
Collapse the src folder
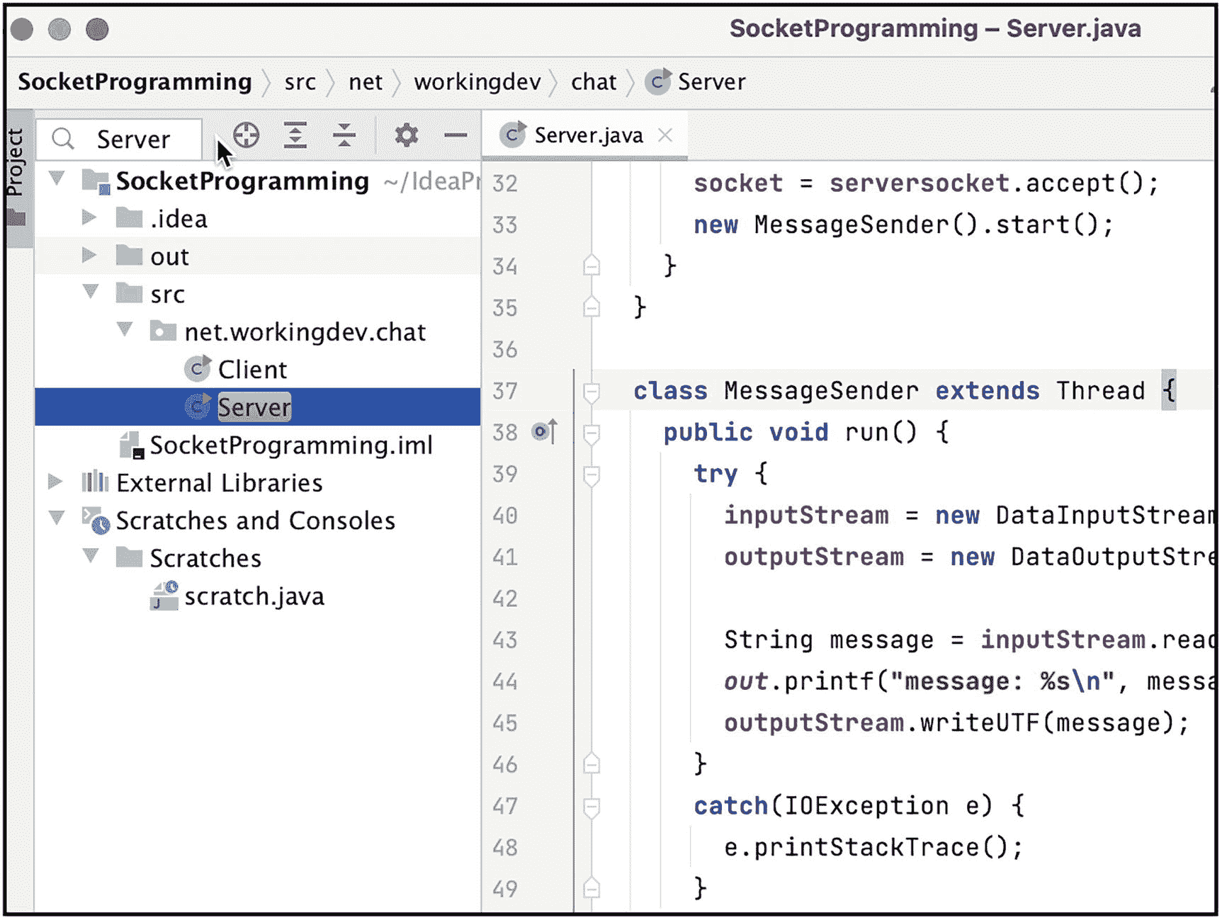point(91,291)
